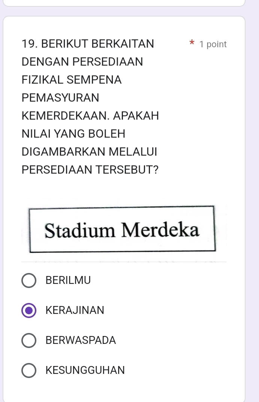Pick the KESUNGGUHAN radio button

29,370
